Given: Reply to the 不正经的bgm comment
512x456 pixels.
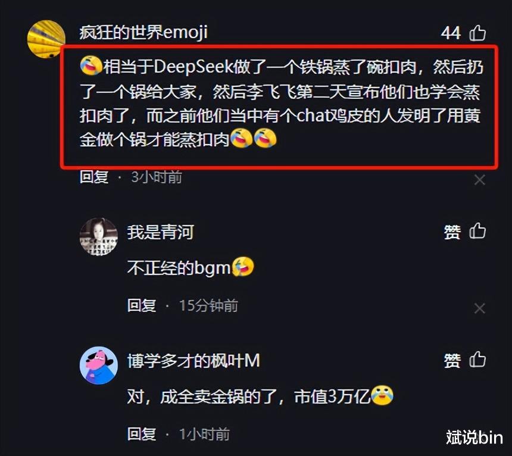Looking at the screenshot, I should pyautogui.click(x=142, y=306).
